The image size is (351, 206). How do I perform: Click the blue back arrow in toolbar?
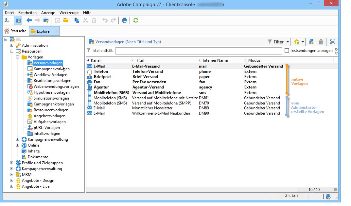29,20
